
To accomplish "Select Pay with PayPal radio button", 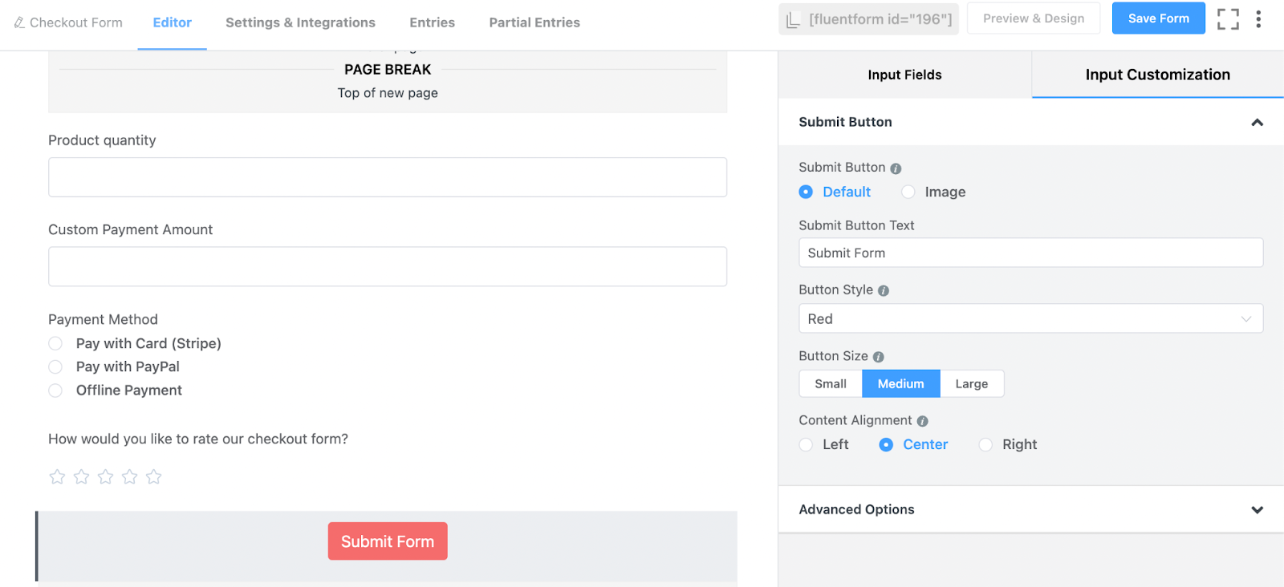I will tap(55, 367).
